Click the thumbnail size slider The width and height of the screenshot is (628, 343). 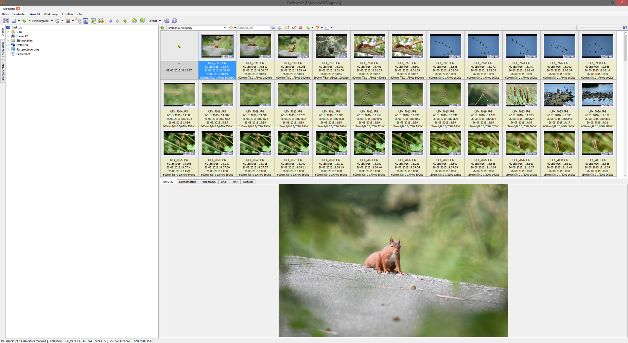[x=575, y=28]
